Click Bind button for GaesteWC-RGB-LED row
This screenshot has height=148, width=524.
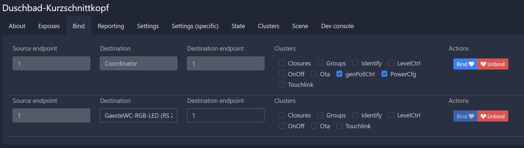pos(465,116)
